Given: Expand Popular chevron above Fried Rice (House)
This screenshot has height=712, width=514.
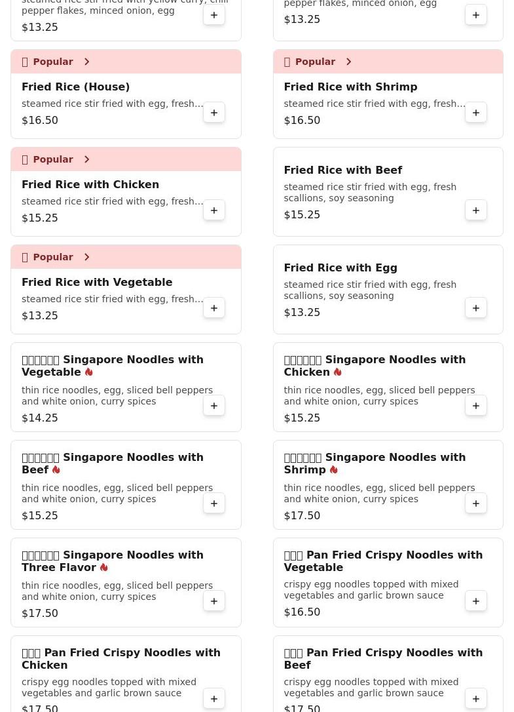Looking at the screenshot, I should [x=86, y=62].
